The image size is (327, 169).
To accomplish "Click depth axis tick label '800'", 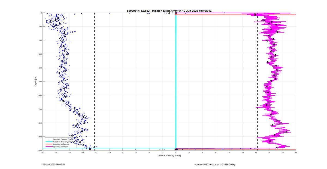I will tap(40, 123).
